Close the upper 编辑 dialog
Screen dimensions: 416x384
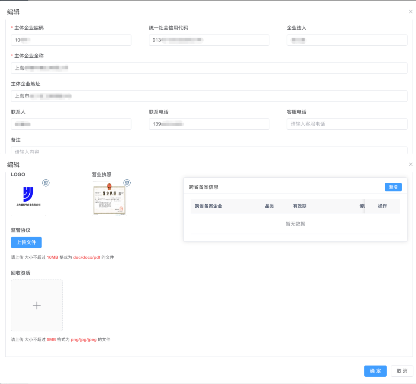pos(411,12)
